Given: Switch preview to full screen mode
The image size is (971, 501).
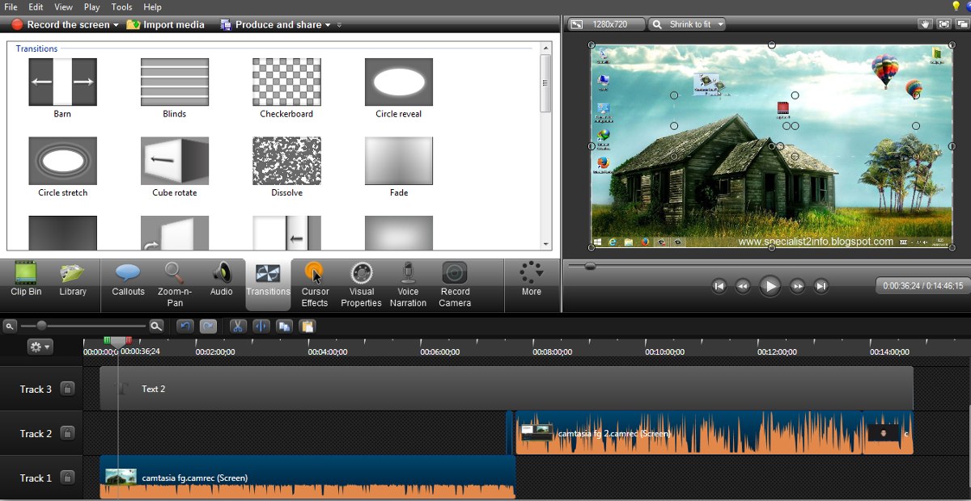Looking at the screenshot, I should 943,24.
